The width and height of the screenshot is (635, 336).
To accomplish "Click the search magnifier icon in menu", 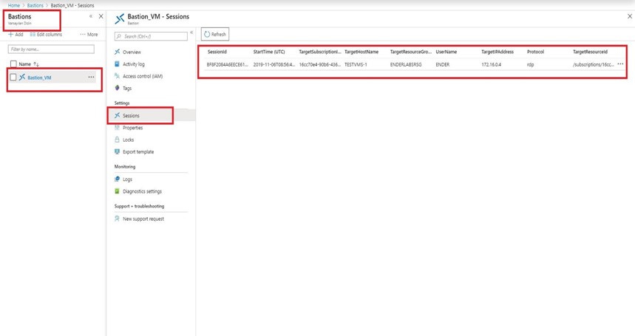I will (x=119, y=36).
